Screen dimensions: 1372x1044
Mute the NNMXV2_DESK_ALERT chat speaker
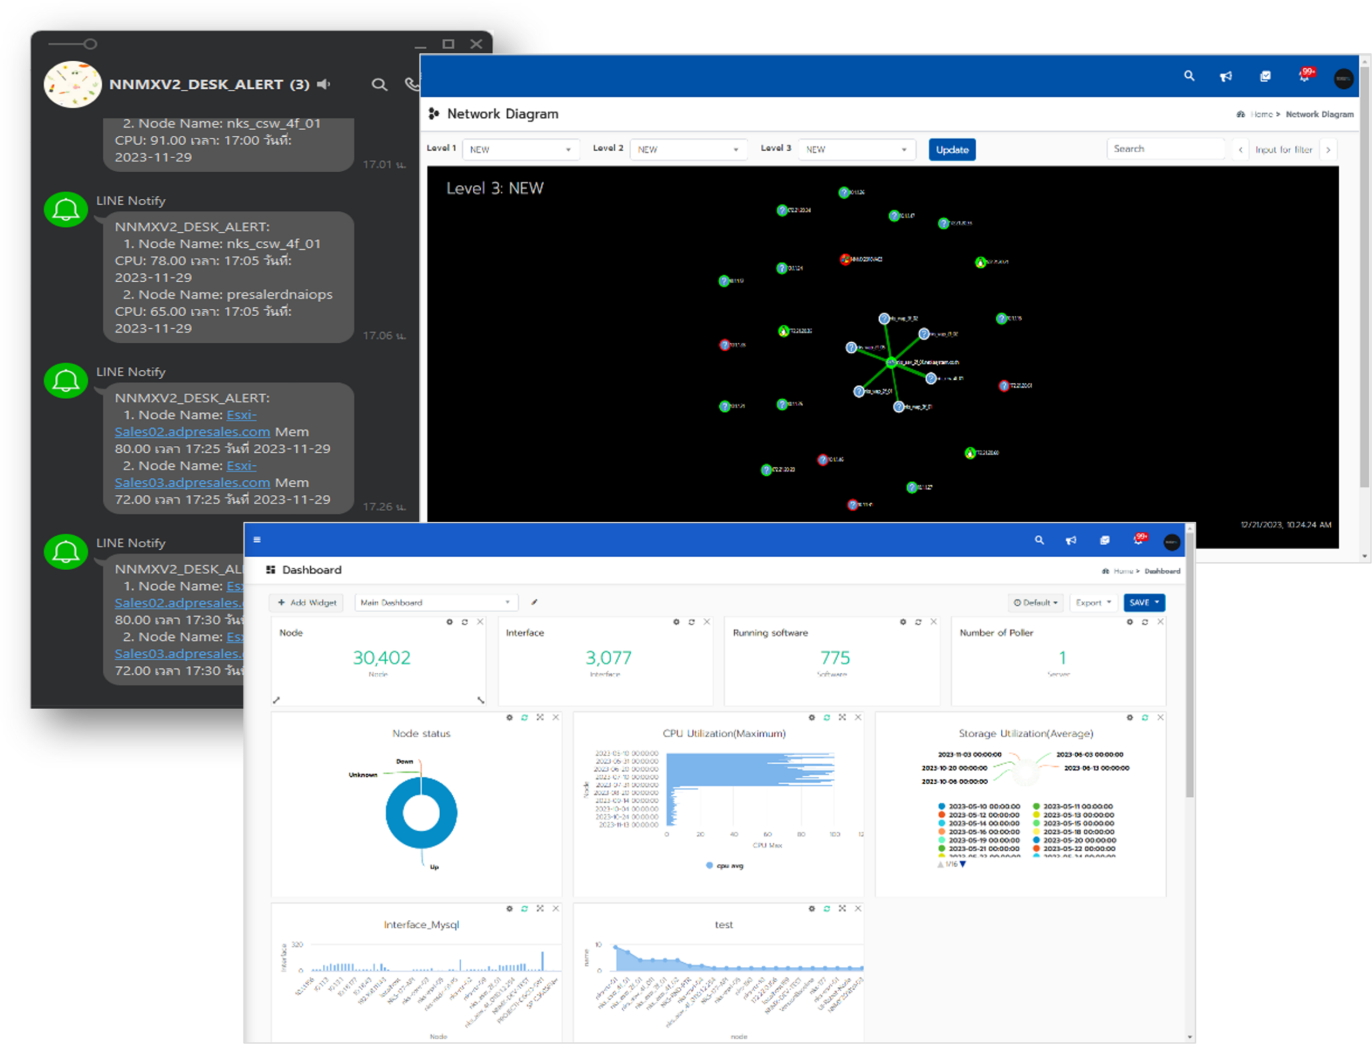(x=324, y=84)
